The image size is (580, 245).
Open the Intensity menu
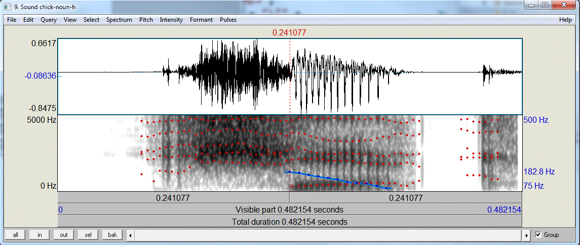click(171, 20)
